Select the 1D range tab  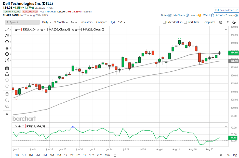click(x=17, y=155)
